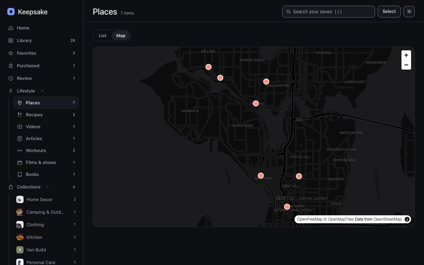Click the Articles document icon
This screenshot has height=265, width=424.
pyautogui.click(x=20, y=139)
